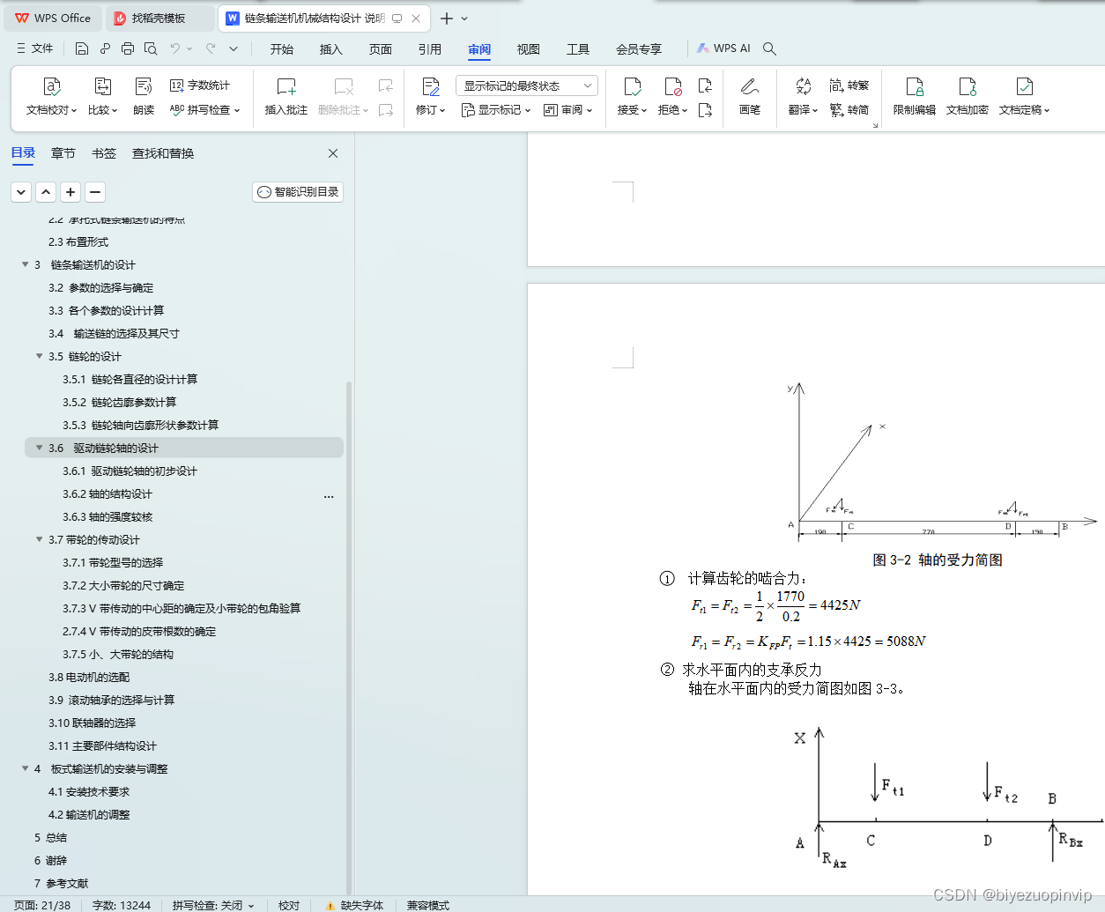Open the 显示标记 dropdown
This screenshot has width=1105, height=912.
pos(496,110)
